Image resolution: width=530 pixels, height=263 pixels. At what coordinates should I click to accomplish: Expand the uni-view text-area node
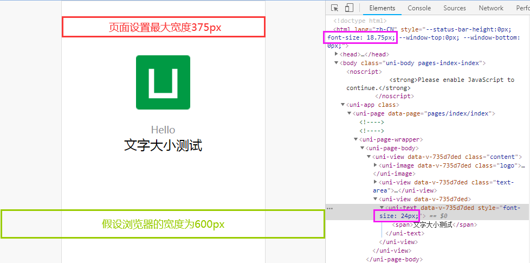click(x=375, y=182)
